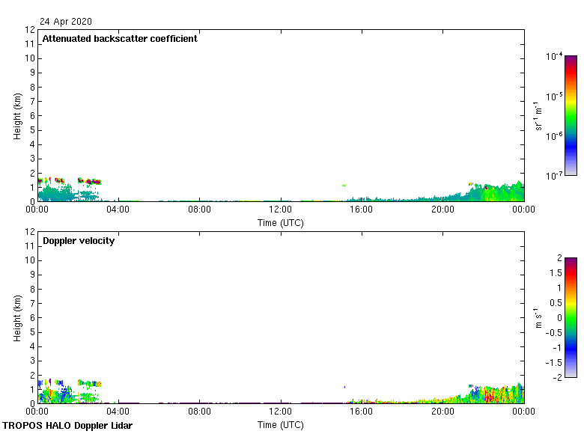Click the 'sr⁻¹ m⁻¹' unit label
This screenshot has width=584, height=434.
(x=539, y=115)
